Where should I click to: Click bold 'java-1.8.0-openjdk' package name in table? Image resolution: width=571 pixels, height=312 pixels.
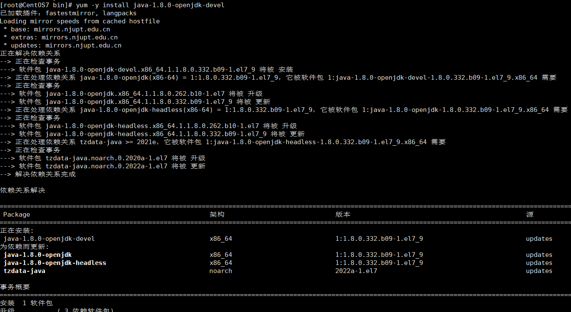tap(38, 255)
